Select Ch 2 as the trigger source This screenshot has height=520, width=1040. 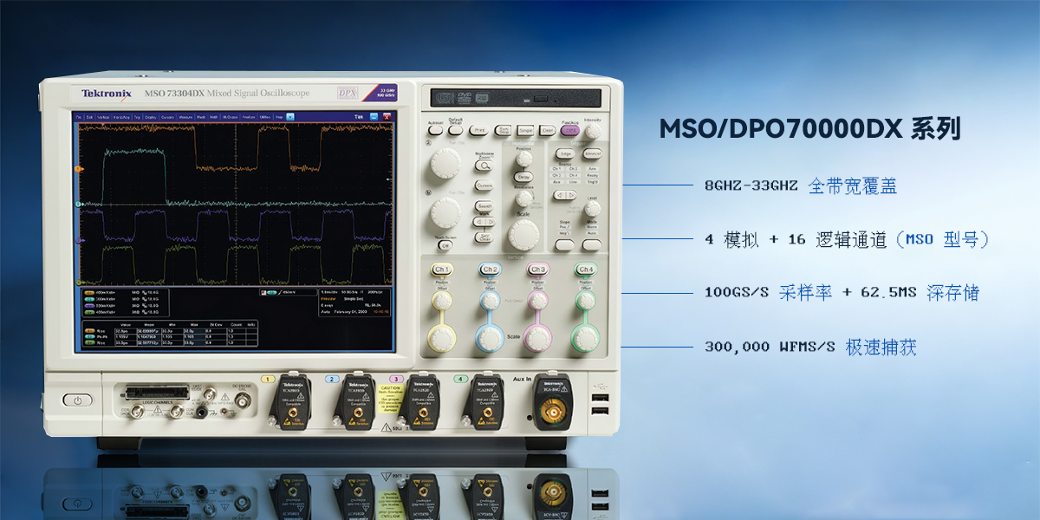click(574, 168)
